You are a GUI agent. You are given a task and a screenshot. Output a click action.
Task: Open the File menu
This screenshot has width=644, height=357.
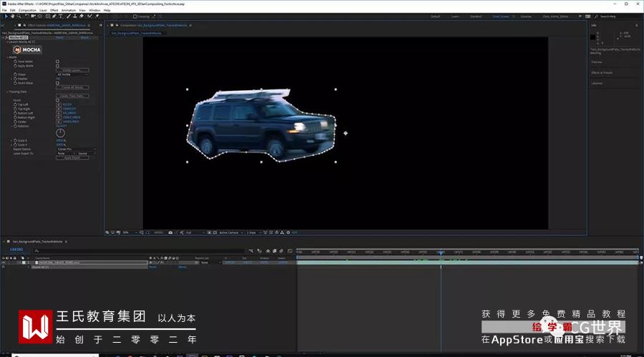pos(4,10)
